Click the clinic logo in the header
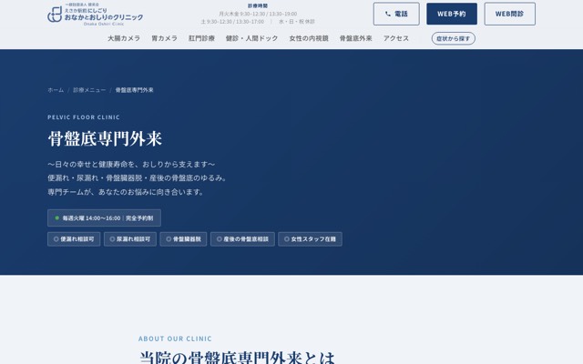The width and height of the screenshot is (583, 364). [x=95, y=15]
